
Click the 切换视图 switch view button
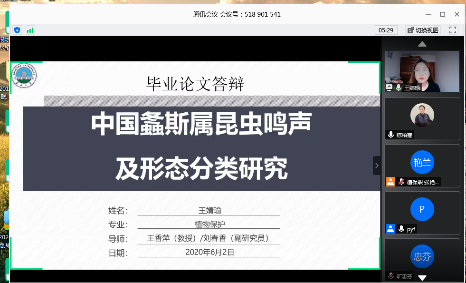click(423, 30)
